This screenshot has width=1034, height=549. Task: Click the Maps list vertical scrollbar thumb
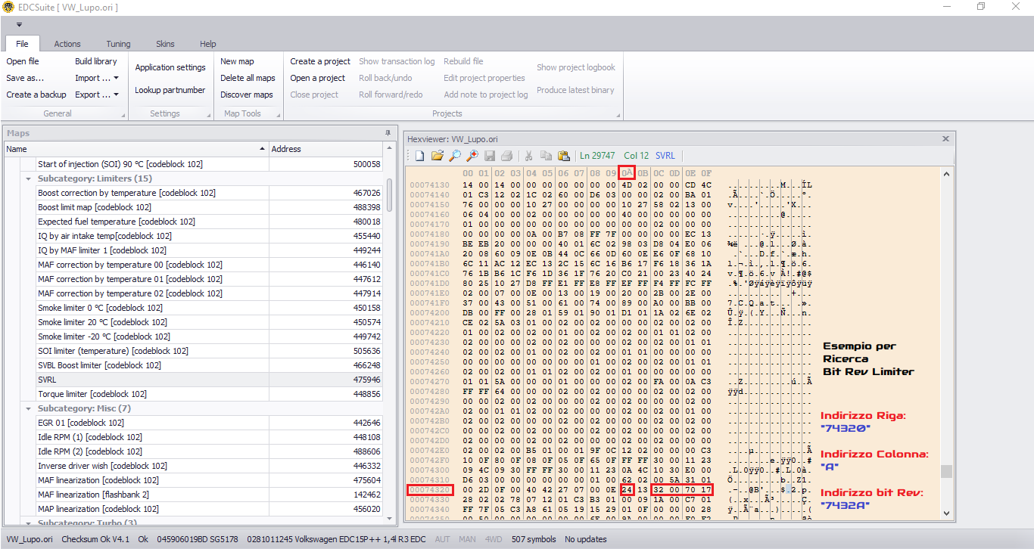pos(390,197)
